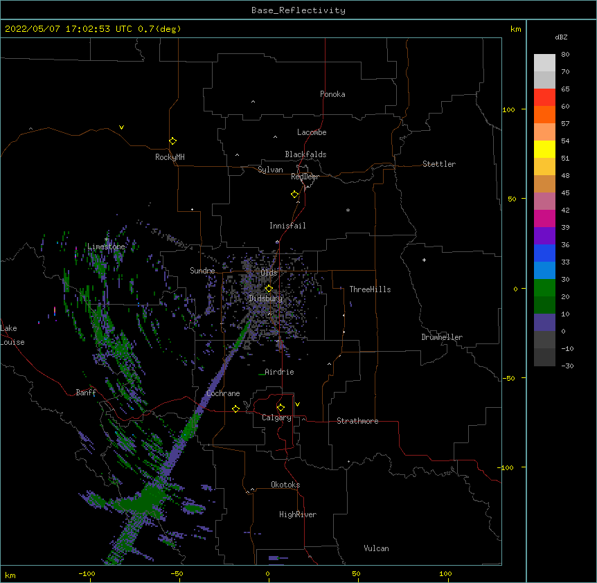The height and width of the screenshot is (583, 597).
Task: Click the Banff town label
Action: (86, 393)
